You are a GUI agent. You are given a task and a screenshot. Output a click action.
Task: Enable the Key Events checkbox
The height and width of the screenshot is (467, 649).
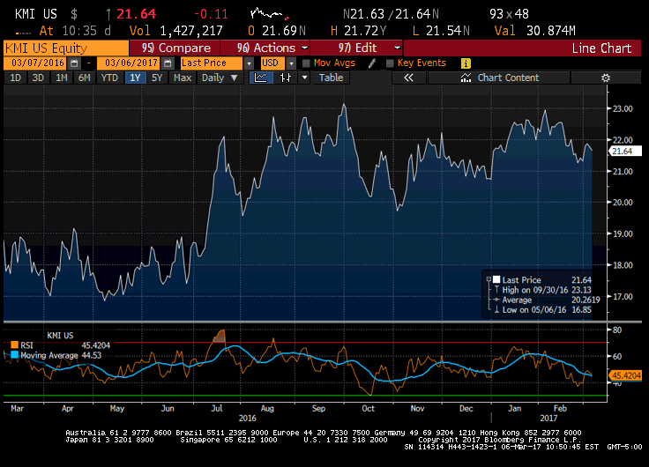coord(390,63)
